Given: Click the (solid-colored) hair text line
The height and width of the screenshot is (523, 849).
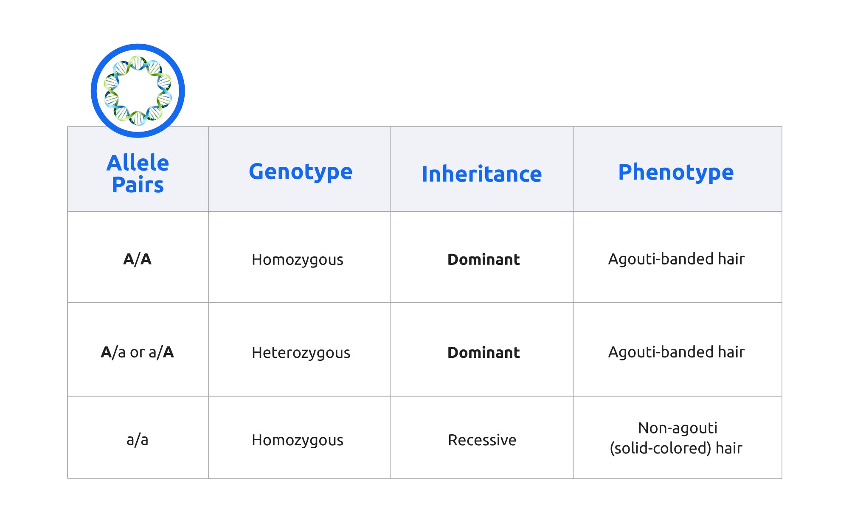Looking at the screenshot, I should click(x=676, y=448).
